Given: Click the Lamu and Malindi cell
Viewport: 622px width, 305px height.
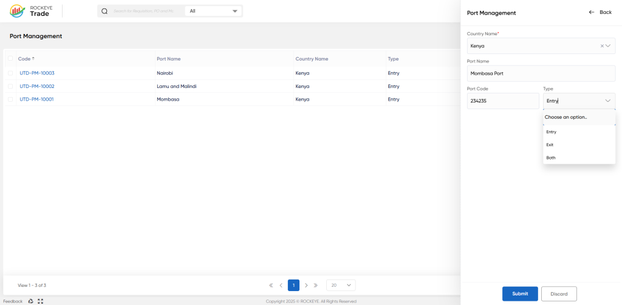Looking at the screenshot, I should pos(177,86).
